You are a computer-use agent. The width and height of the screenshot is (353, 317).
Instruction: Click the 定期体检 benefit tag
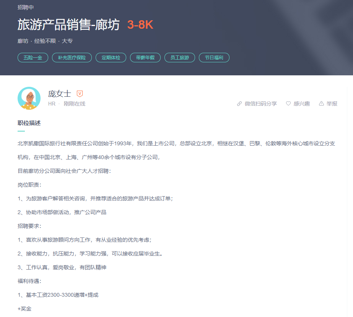point(111,58)
